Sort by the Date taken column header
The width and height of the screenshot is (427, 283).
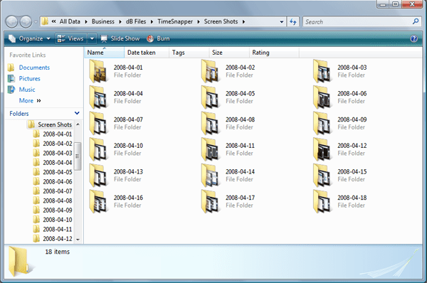(147, 53)
